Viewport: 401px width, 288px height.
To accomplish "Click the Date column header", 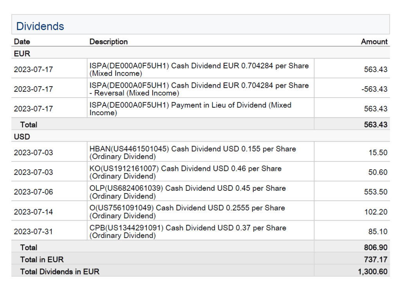I will 22,42.
